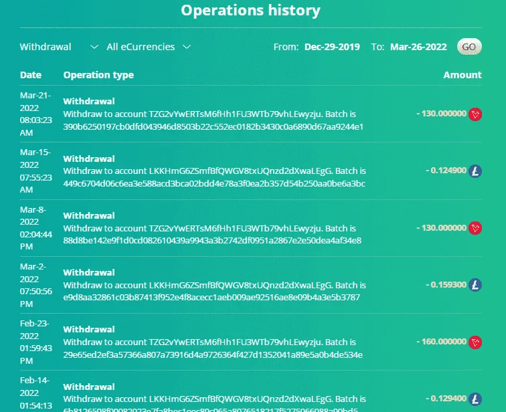
Task: Click amount -0.124900
Action: point(446,171)
